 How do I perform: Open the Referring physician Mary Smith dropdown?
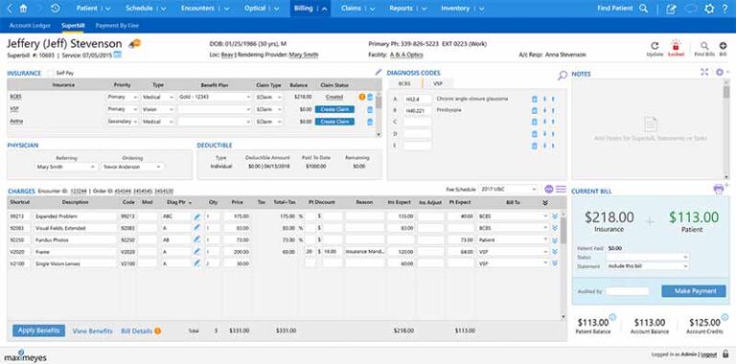point(66,167)
